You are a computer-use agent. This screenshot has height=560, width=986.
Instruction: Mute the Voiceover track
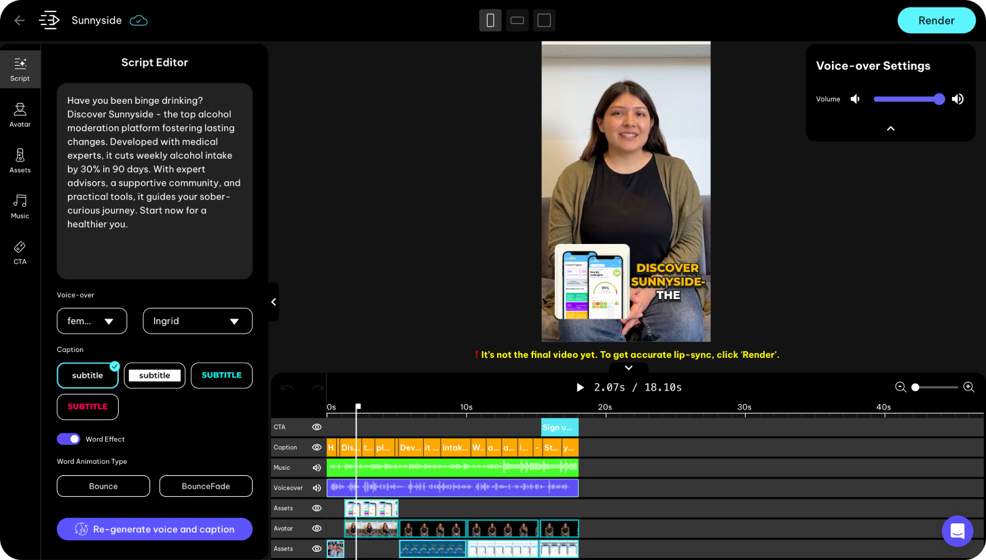coord(316,487)
